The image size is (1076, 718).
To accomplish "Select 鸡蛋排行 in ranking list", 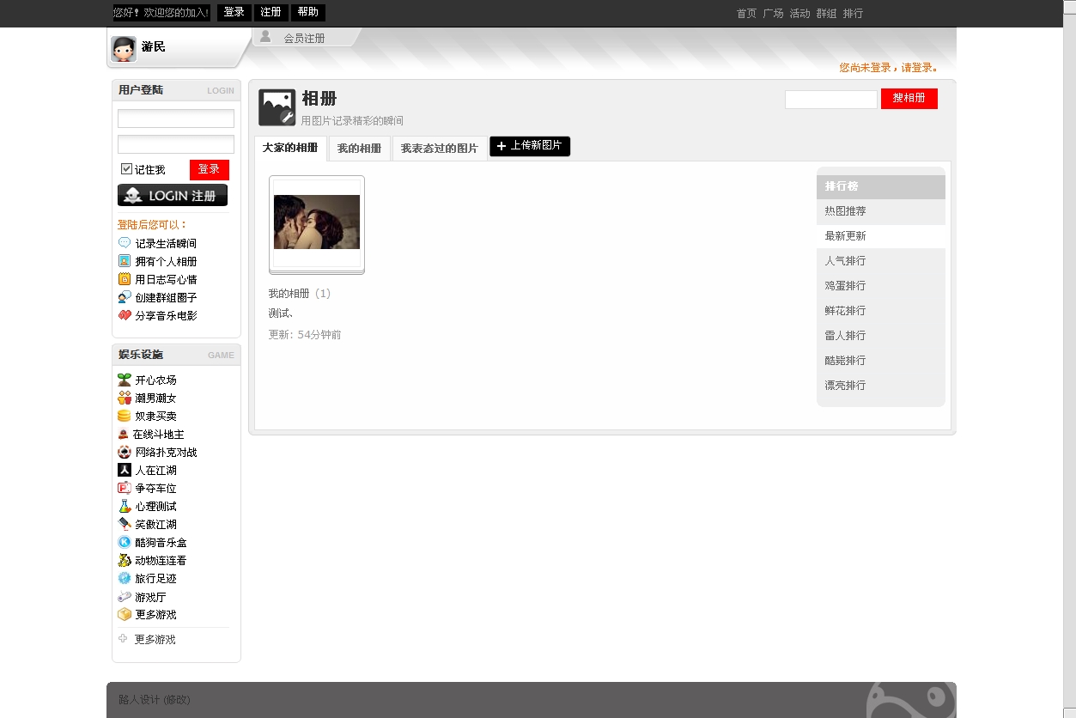I will pyautogui.click(x=846, y=286).
